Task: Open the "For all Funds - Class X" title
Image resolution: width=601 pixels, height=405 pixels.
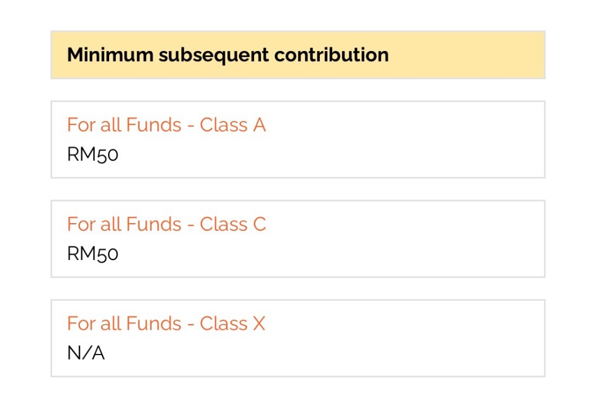Action: pos(166,323)
